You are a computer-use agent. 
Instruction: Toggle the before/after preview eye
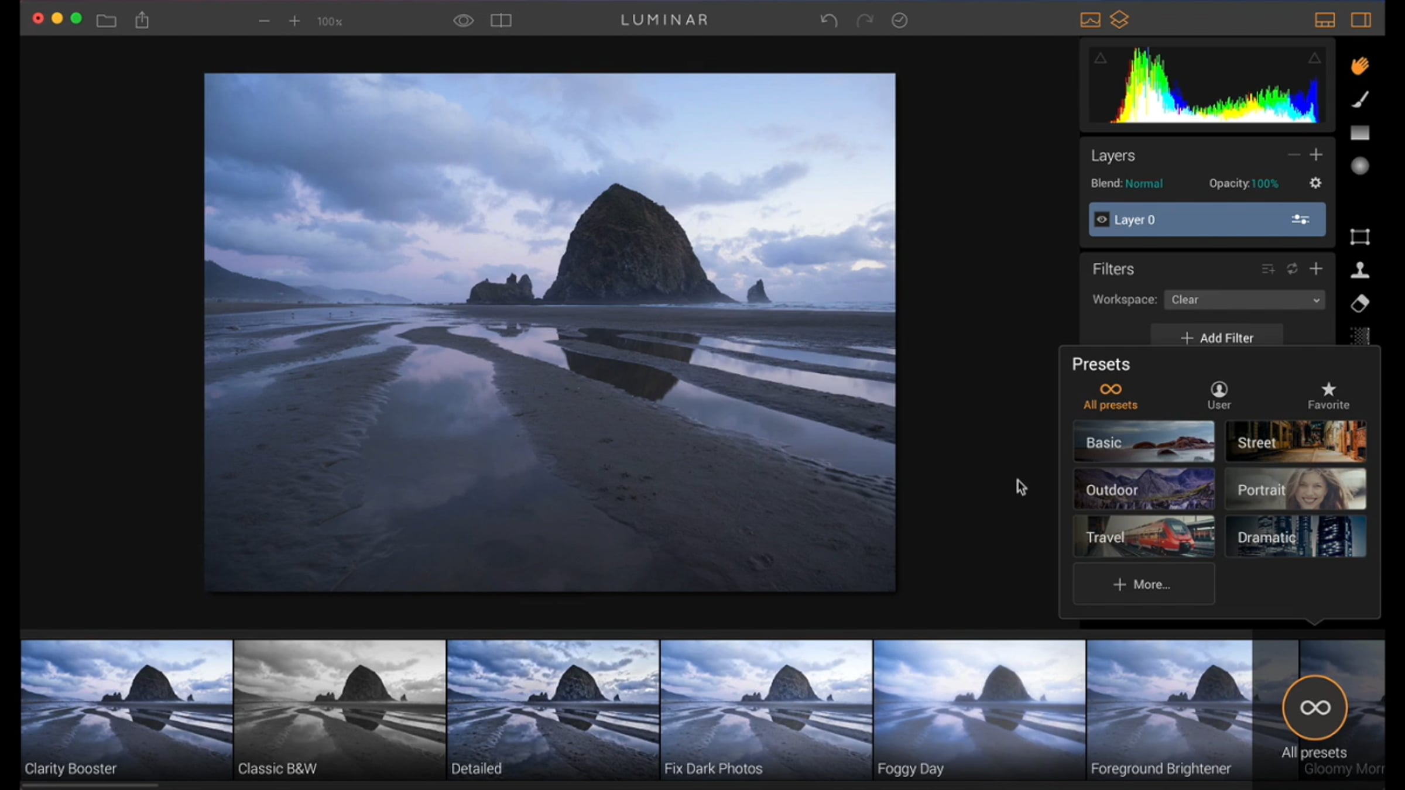click(463, 20)
